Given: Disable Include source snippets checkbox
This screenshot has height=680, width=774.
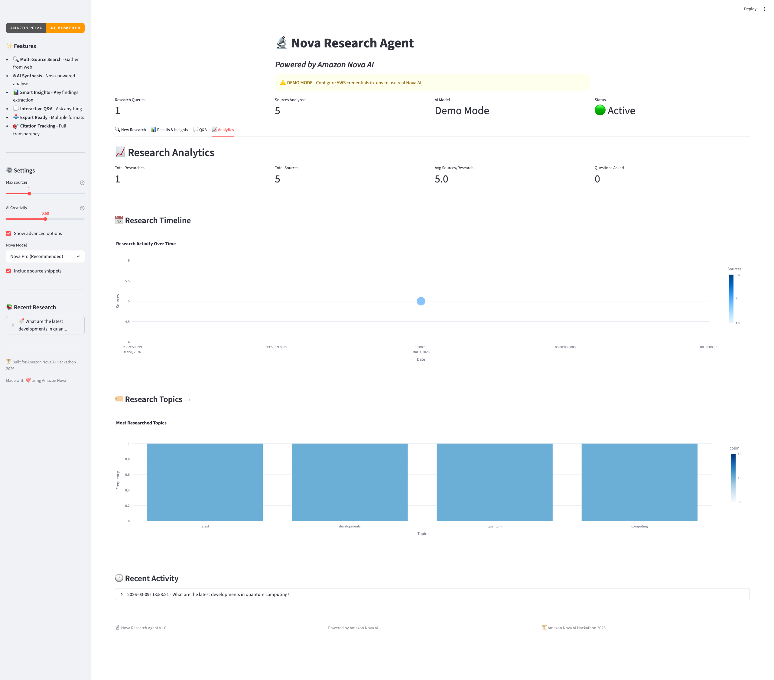Looking at the screenshot, I should coord(9,271).
